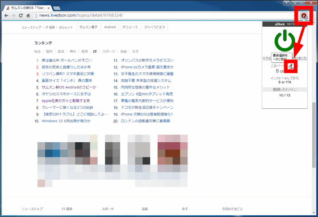The width and height of the screenshot is (318, 217).
Task: Open IT 経済 in the breadcrumb
Action: (50, 27)
